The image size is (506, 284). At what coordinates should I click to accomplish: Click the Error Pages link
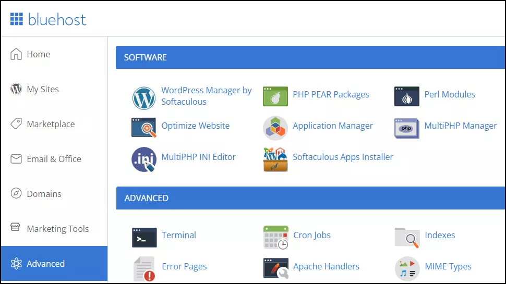point(184,267)
